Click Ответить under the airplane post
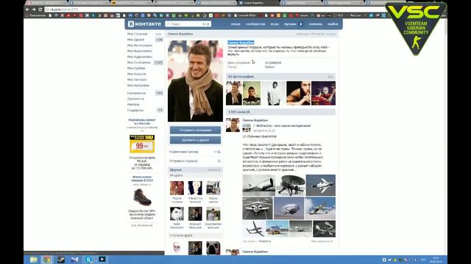This screenshot has height=264, width=471. [x=265, y=241]
